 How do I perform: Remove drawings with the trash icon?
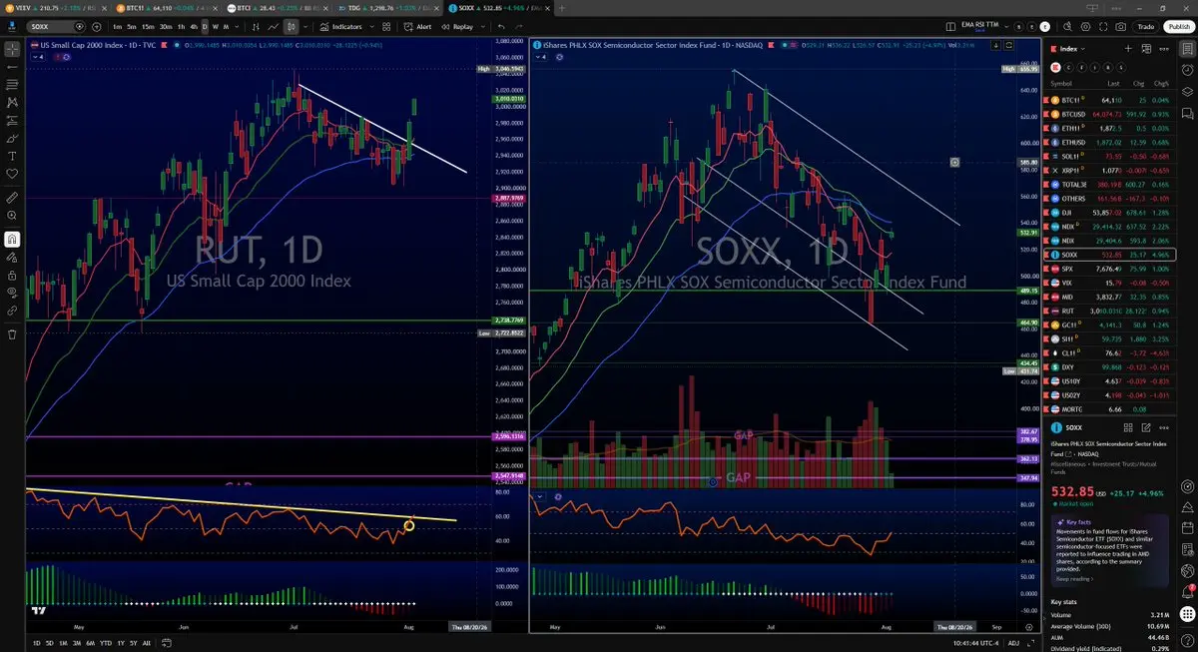tap(12, 334)
